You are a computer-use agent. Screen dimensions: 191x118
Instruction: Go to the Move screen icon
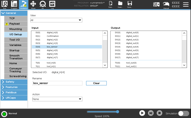coord(33,5)
